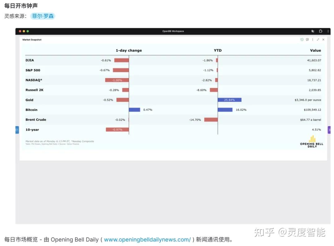Open the Market Snapshot three-dot options menu
The height and width of the screenshot is (246, 334).
pyautogui.click(x=312, y=40)
